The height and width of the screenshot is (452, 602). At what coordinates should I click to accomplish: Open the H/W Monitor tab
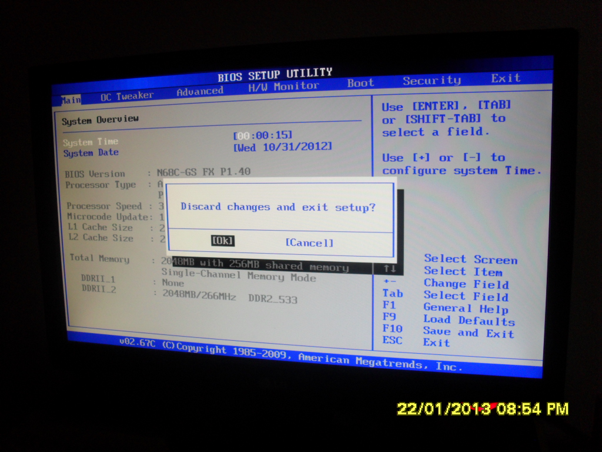click(283, 87)
